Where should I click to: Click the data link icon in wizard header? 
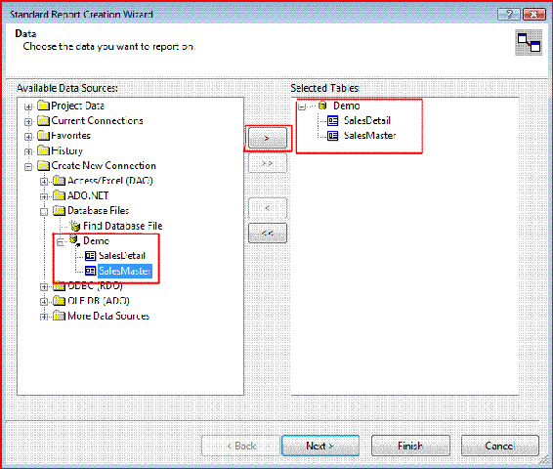[x=529, y=43]
